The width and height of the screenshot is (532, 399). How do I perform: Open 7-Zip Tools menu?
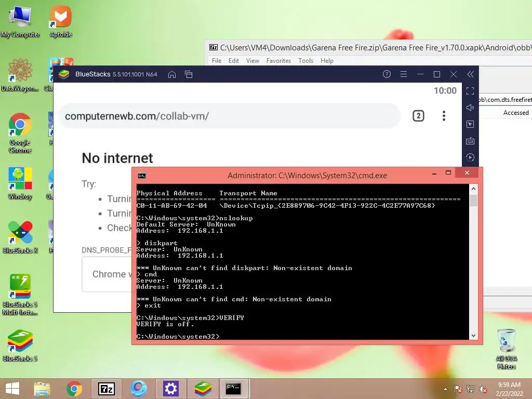point(305,61)
